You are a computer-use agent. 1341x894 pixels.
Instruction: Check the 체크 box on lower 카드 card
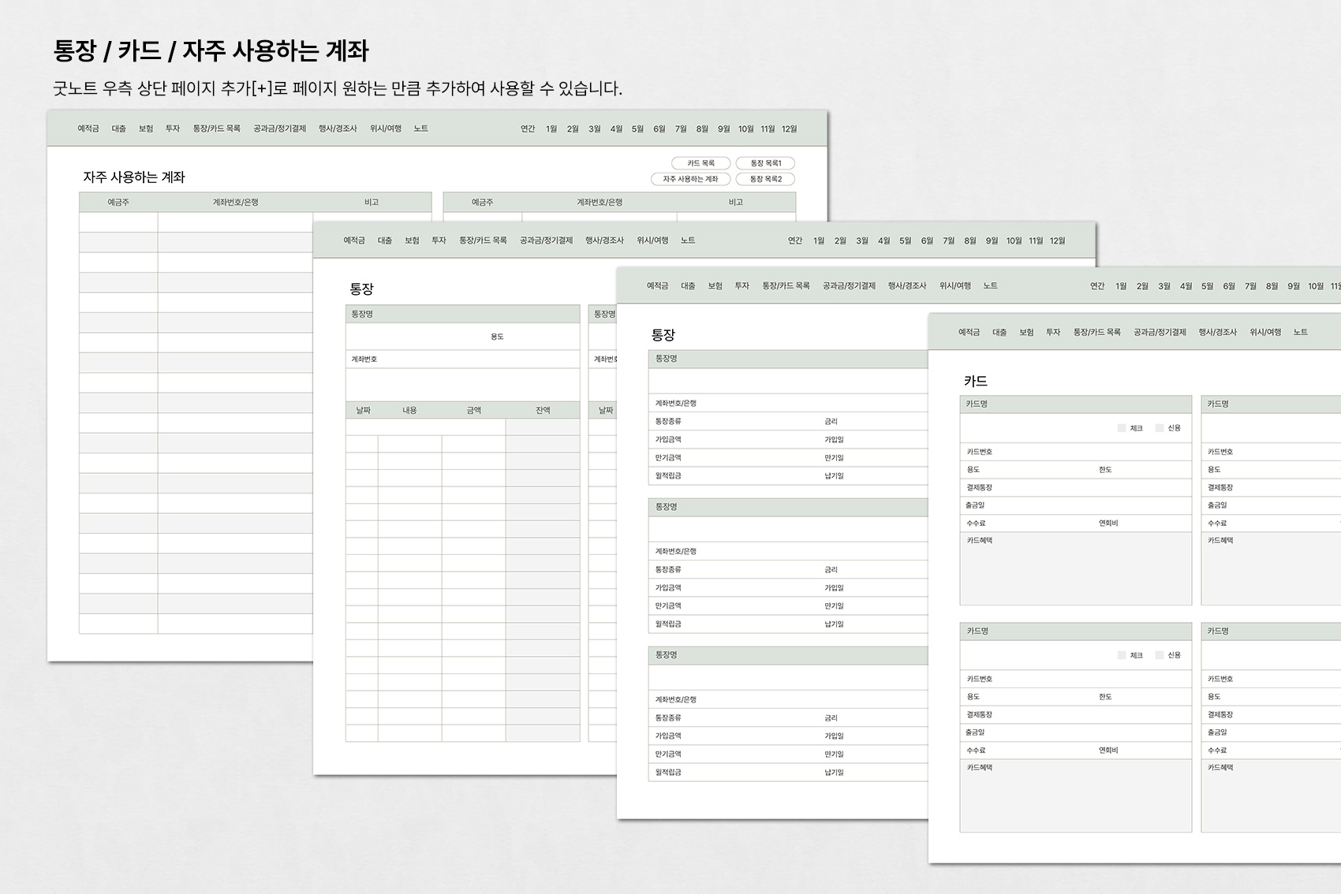(1122, 655)
